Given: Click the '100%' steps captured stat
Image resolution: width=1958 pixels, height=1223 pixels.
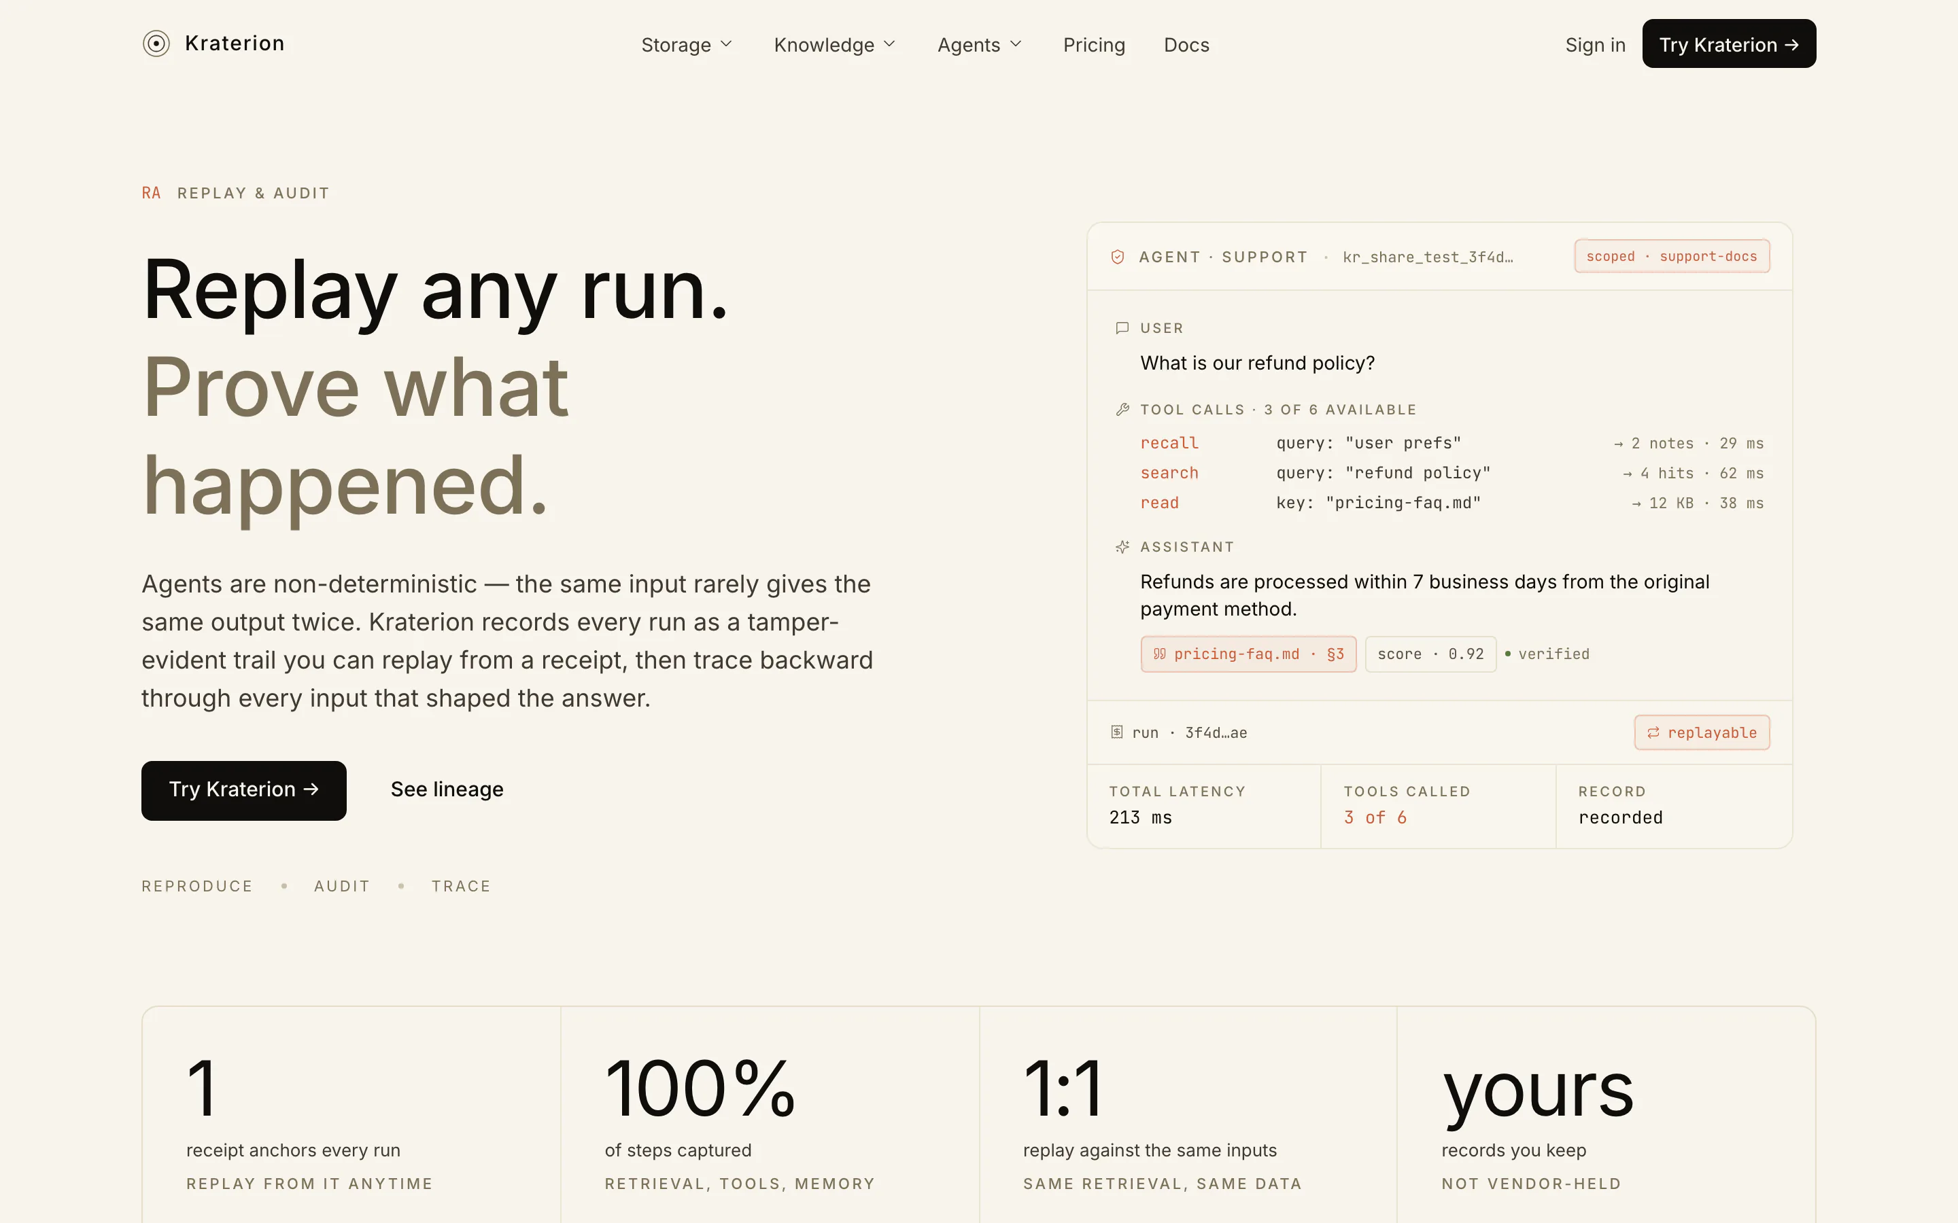Looking at the screenshot, I should point(700,1088).
